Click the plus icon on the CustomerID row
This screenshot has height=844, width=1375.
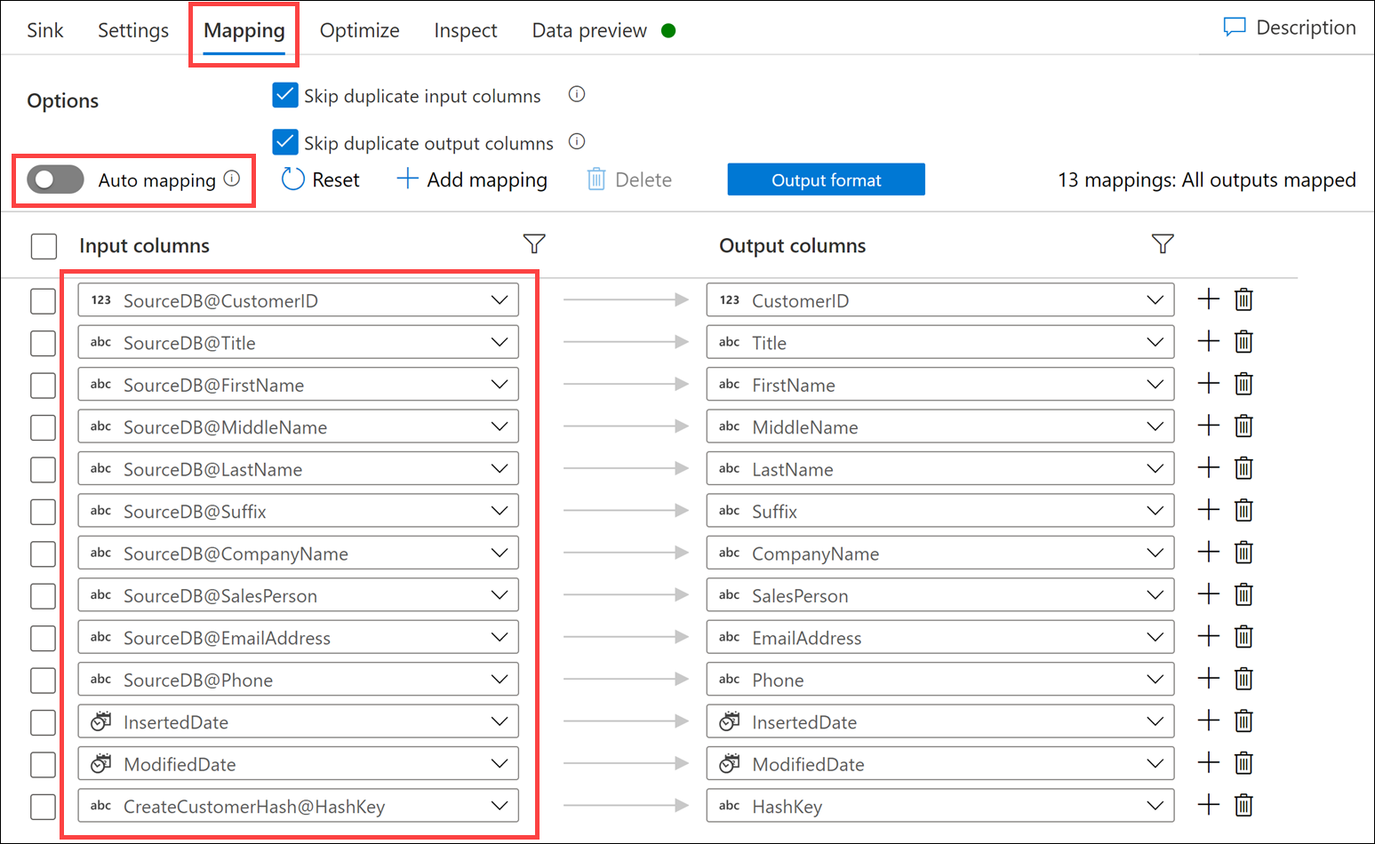point(1208,299)
